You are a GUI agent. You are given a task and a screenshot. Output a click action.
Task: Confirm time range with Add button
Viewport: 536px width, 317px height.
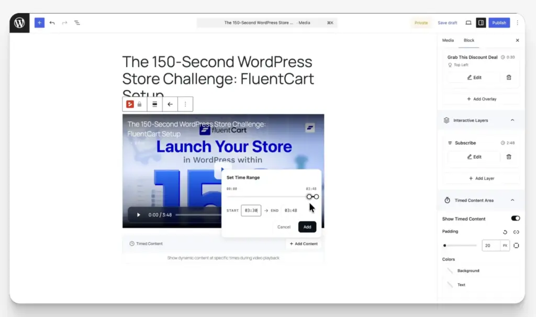pos(307,227)
